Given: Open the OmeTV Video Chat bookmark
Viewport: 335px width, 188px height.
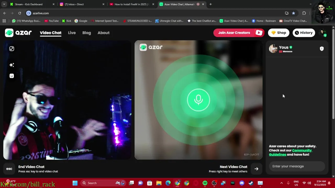Looking at the screenshot, I should click(x=293, y=21).
